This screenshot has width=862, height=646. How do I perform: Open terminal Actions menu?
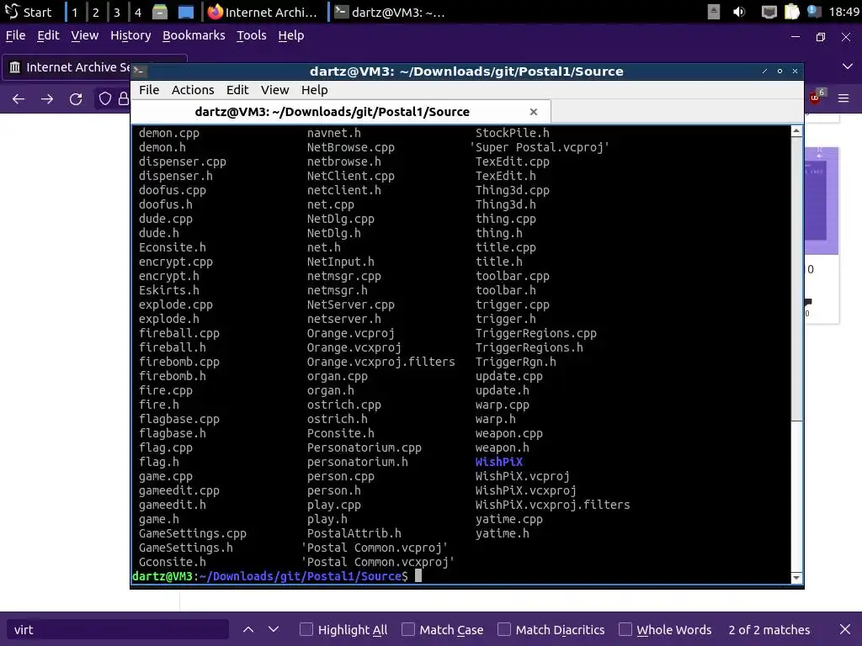(x=193, y=89)
